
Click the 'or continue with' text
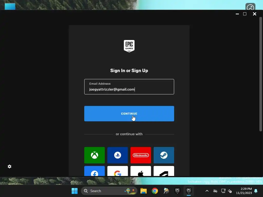129,134
